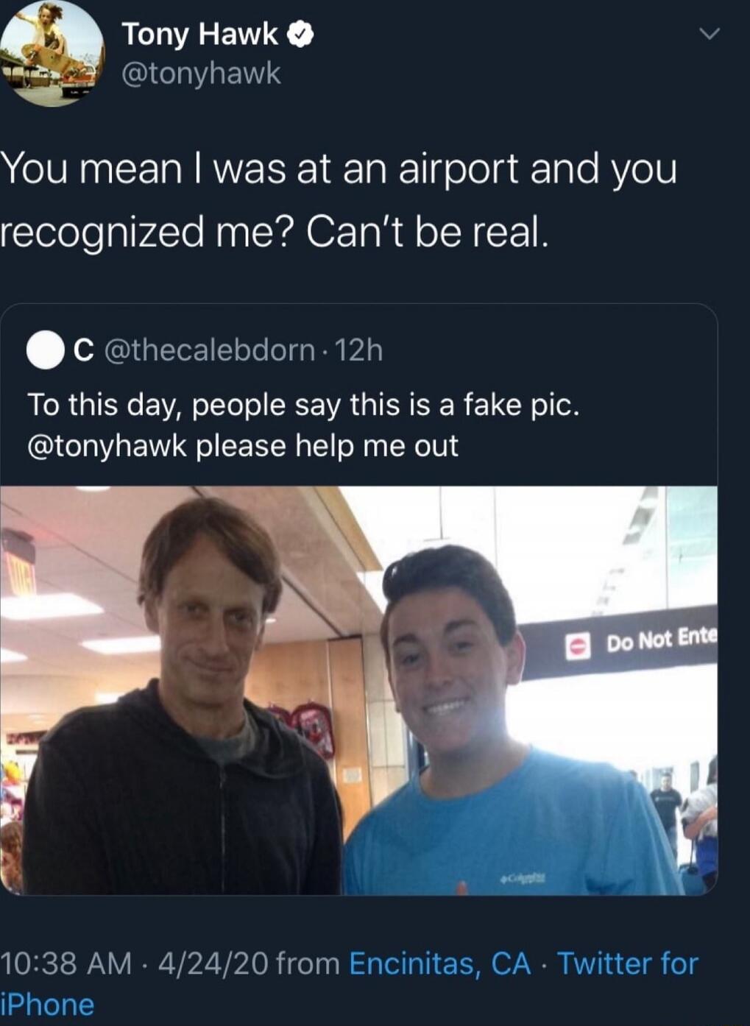Open the quoted tweet text

point(303,425)
